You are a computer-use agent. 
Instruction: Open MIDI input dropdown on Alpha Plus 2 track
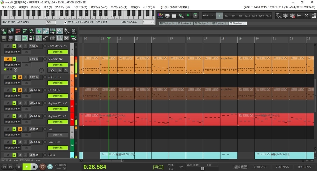[x=12, y=109]
